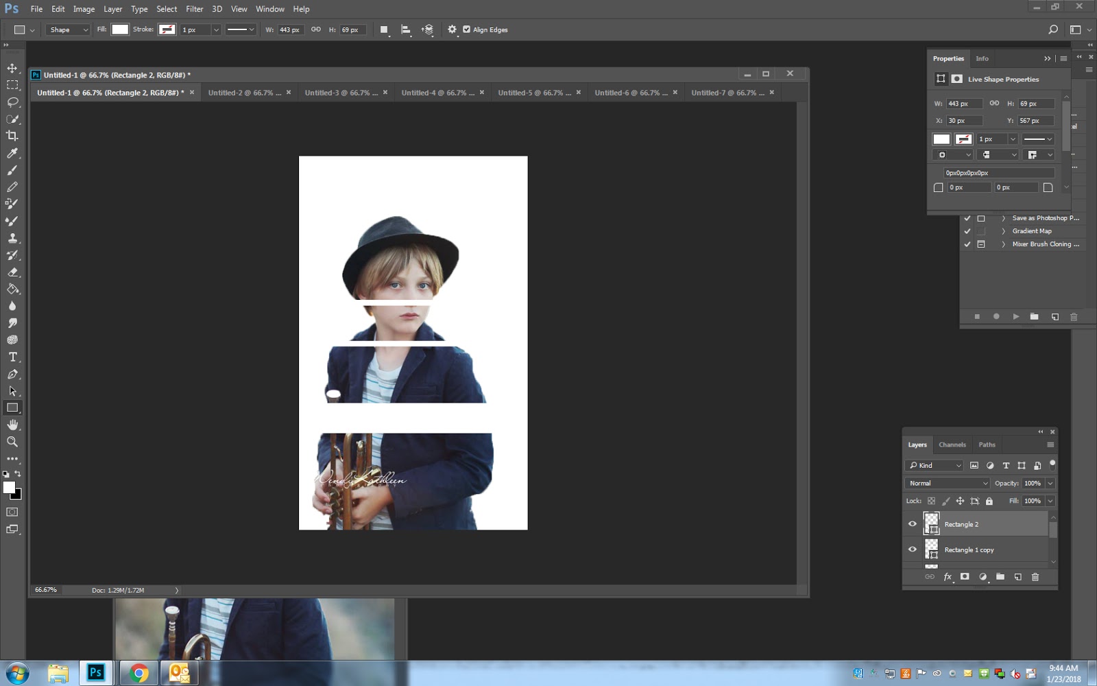The width and height of the screenshot is (1097, 686).
Task: Open the Normal blend mode dropdown
Action: [x=946, y=483]
